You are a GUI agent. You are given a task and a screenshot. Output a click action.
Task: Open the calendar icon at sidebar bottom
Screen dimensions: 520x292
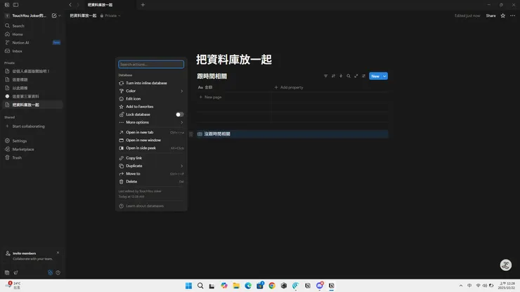7,272
